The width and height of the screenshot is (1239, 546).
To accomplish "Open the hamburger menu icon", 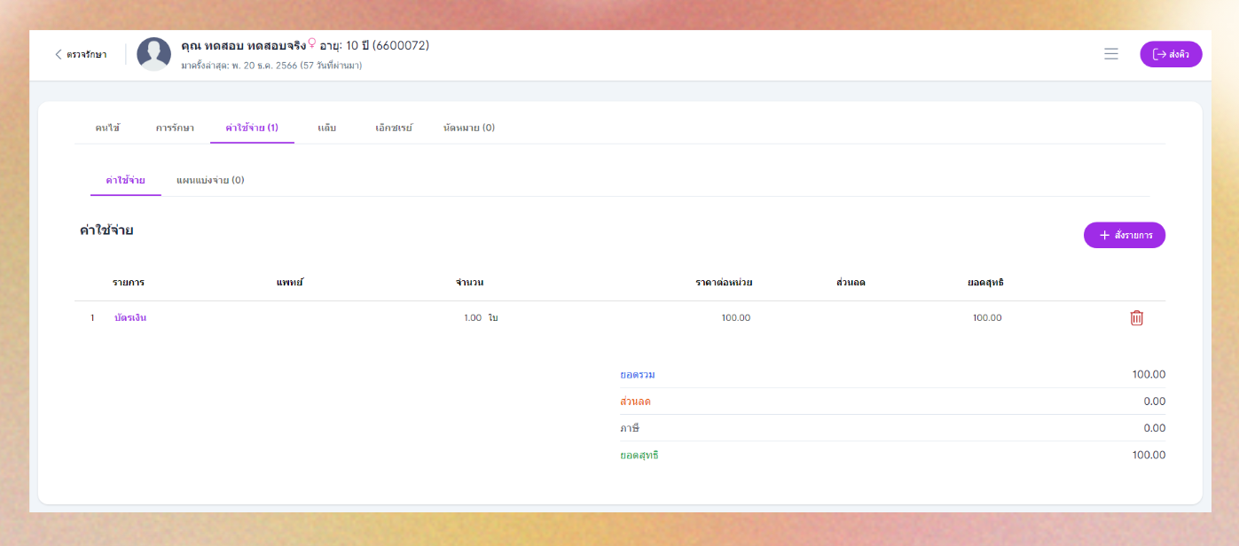I will pyautogui.click(x=1110, y=54).
